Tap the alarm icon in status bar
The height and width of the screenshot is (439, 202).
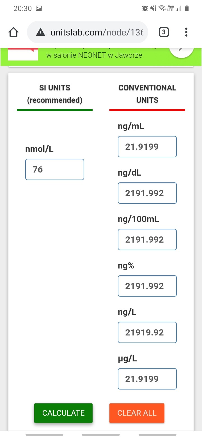click(x=145, y=8)
